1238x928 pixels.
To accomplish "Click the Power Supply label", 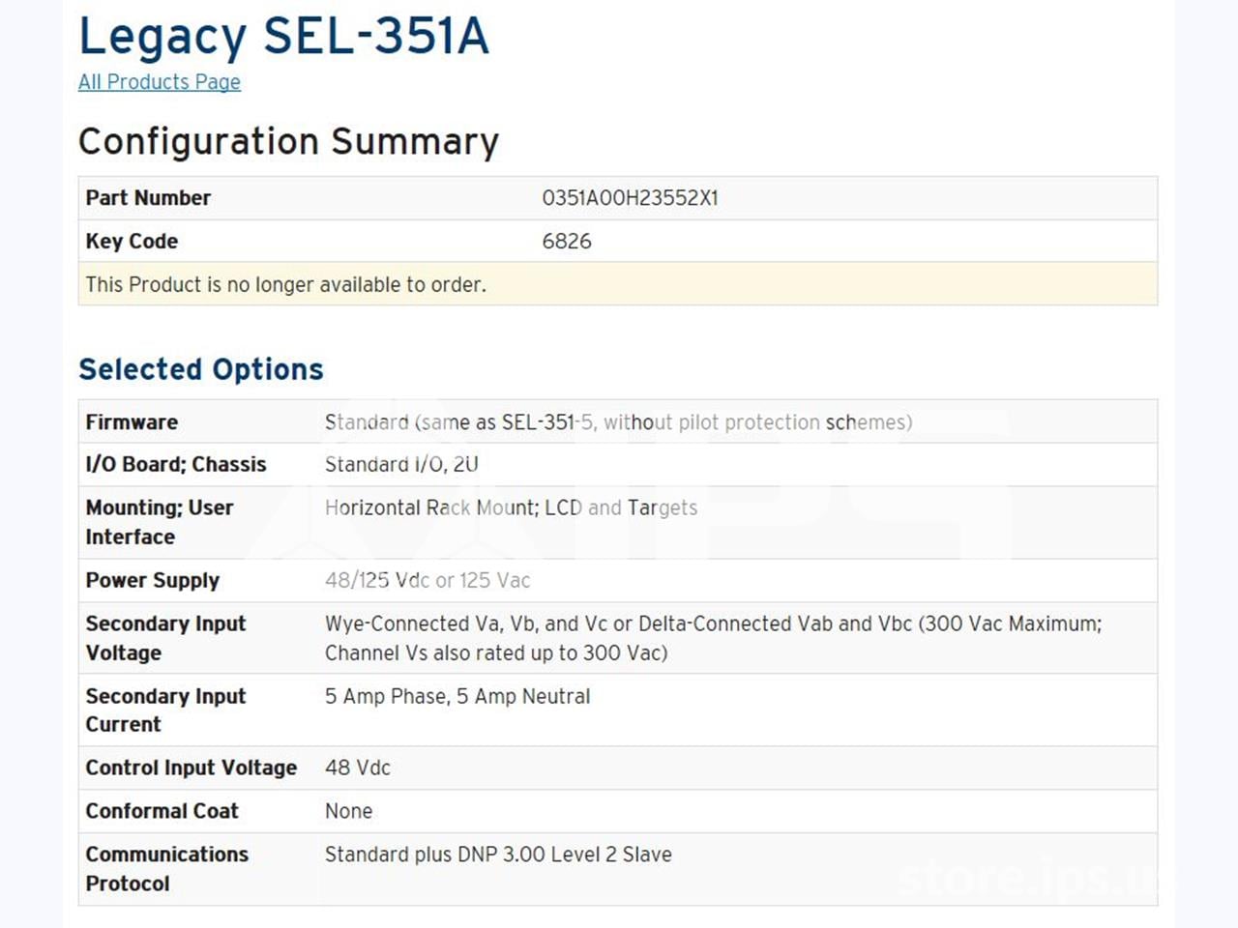I will pos(153,581).
